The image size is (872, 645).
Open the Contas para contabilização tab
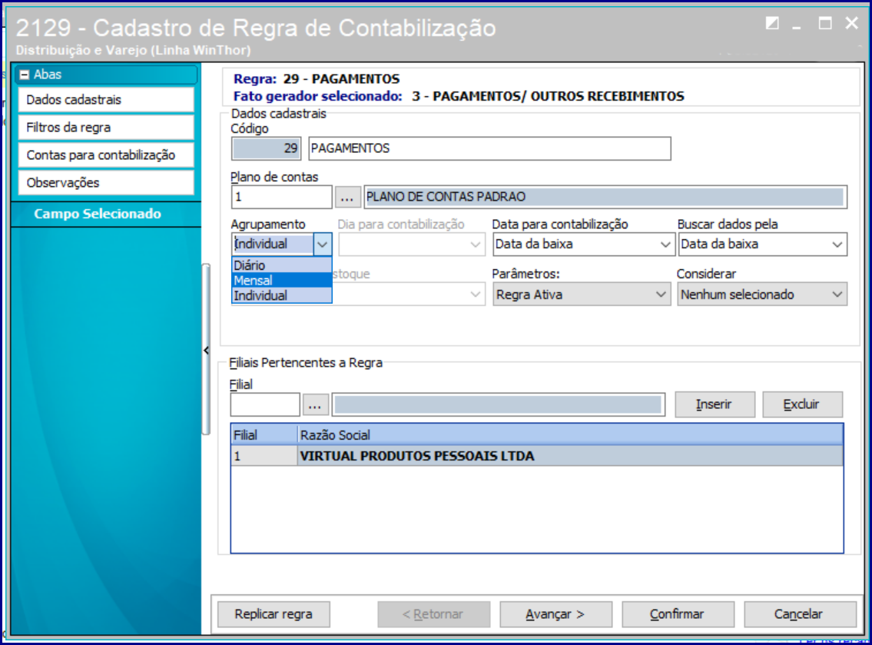106,155
